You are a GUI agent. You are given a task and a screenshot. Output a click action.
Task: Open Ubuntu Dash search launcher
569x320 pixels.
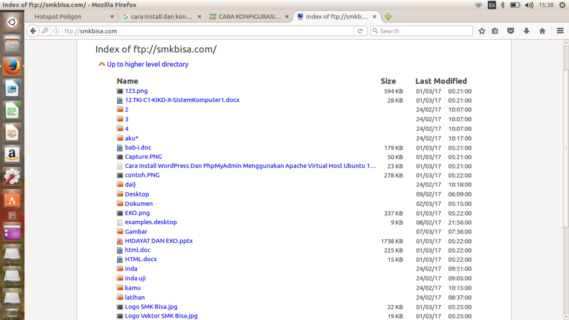click(12, 22)
